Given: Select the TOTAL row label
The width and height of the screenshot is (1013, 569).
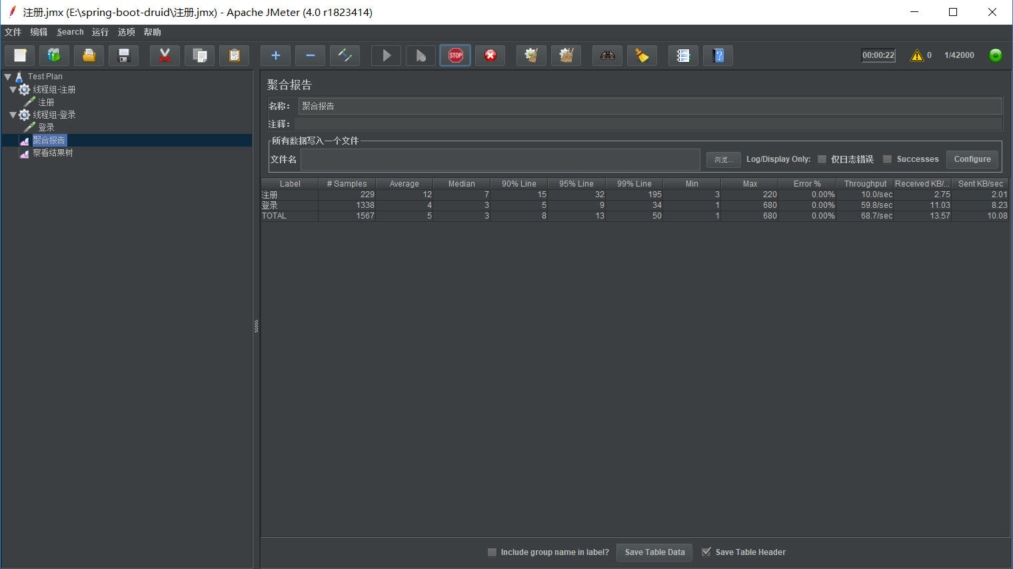Looking at the screenshot, I should pos(274,216).
